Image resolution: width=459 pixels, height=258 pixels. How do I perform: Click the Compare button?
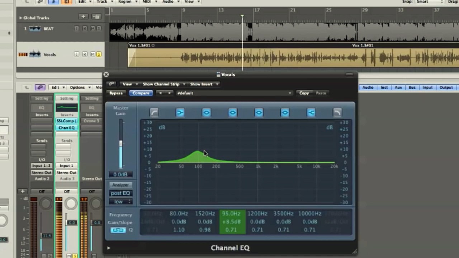[141, 93]
